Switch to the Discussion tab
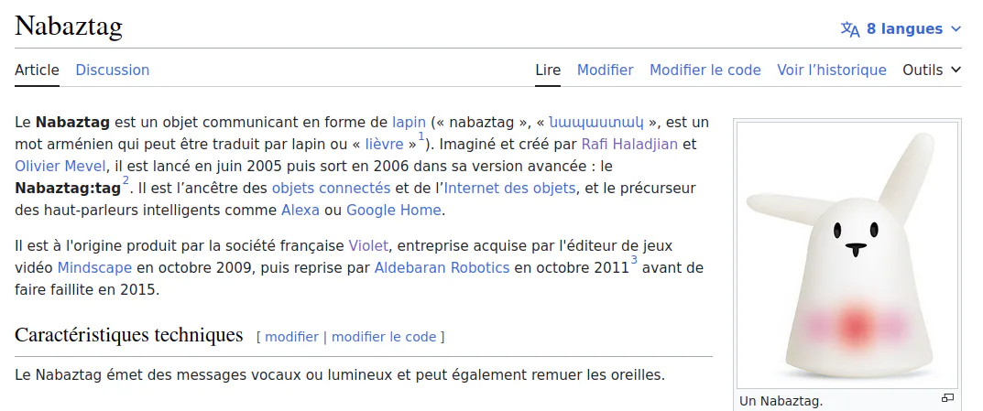 click(112, 70)
